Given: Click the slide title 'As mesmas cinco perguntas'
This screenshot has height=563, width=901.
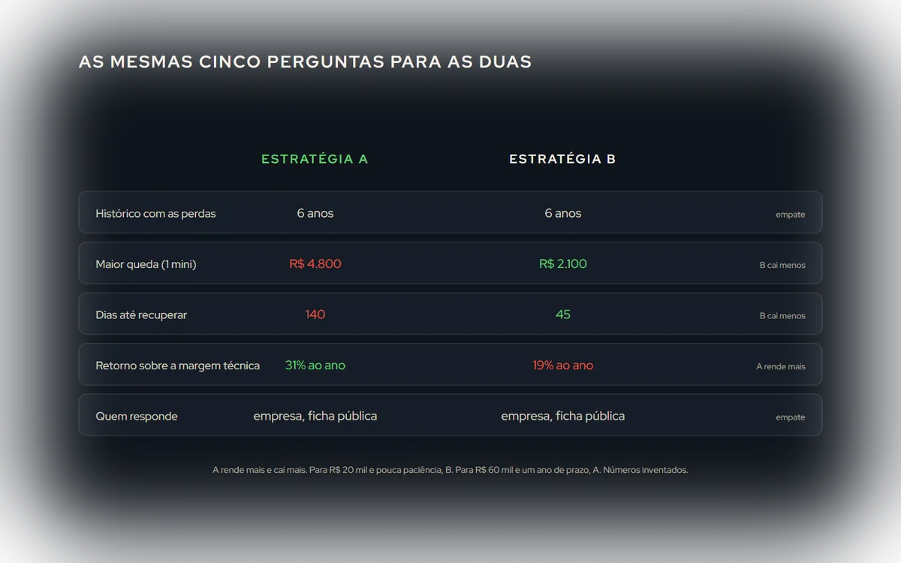Looking at the screenshot, I should (x=305, y=62).
